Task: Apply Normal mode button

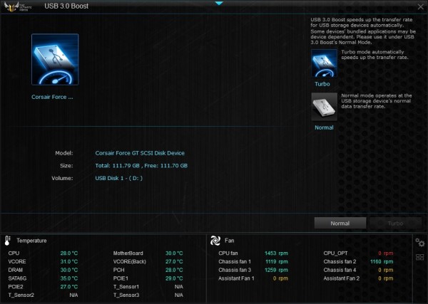Action: 340,223
